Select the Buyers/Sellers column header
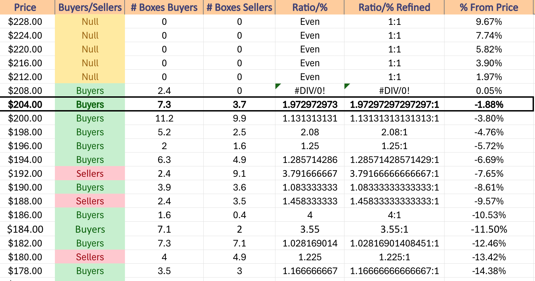This screenshot has height=281, width=535. pos(90,7)
